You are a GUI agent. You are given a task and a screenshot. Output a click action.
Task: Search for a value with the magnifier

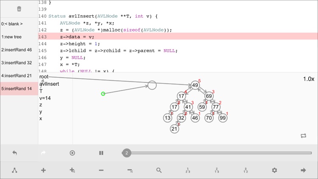tap(159, 170)
